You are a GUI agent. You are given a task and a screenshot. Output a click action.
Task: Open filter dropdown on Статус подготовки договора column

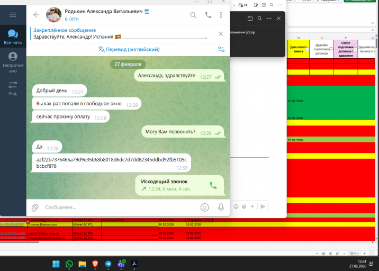click(x=355, y=49)
